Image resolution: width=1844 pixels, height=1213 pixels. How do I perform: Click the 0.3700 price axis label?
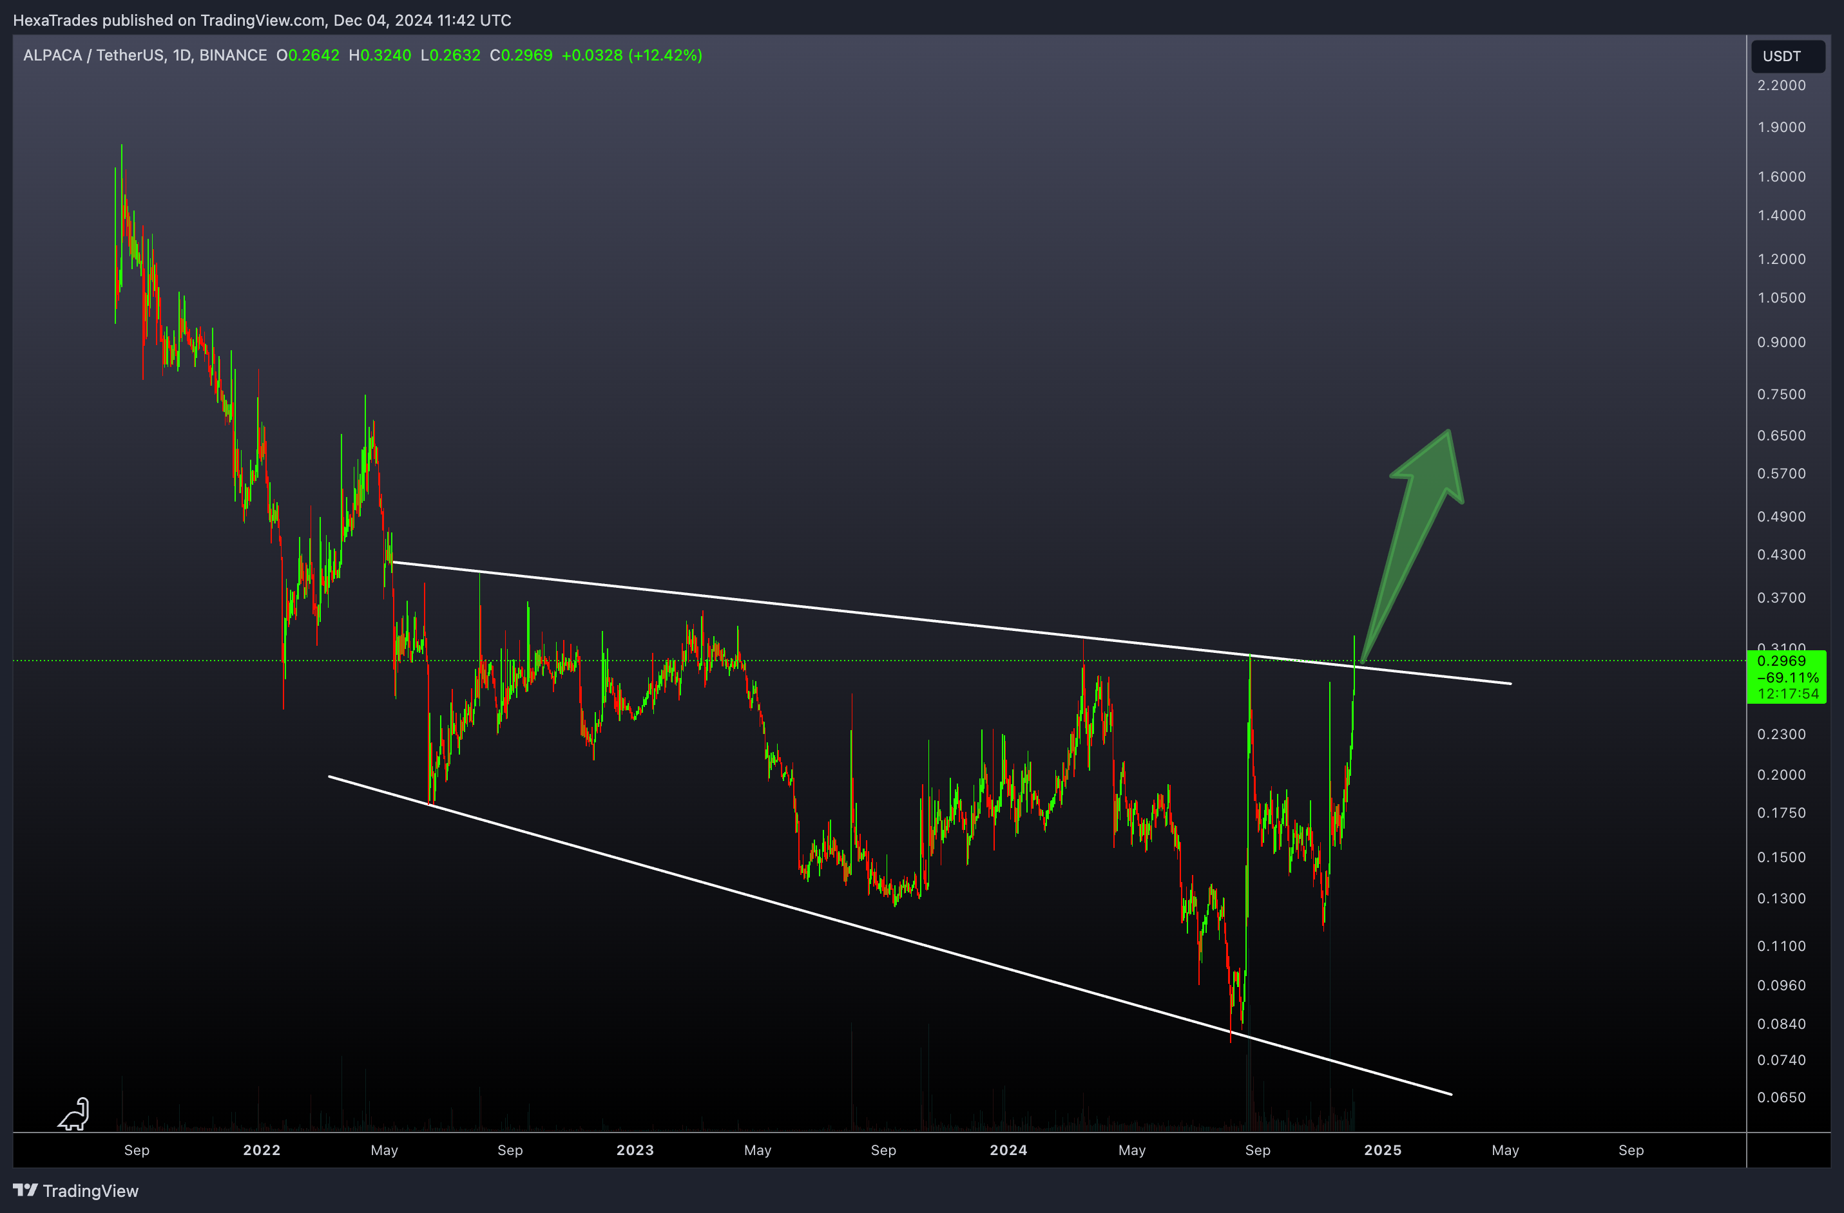(1782, 598)
